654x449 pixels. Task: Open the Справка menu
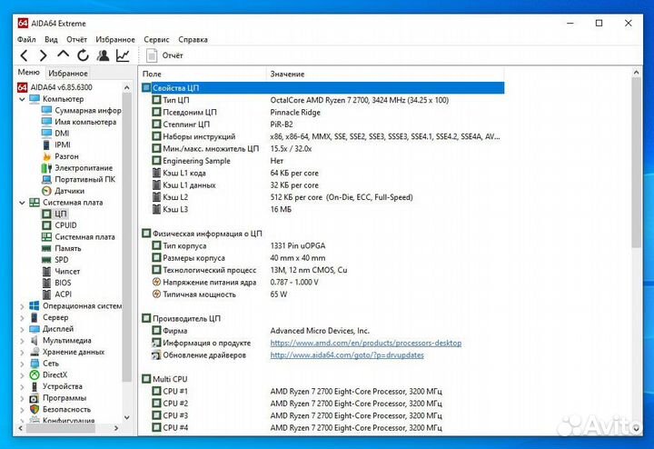[193, 40]
